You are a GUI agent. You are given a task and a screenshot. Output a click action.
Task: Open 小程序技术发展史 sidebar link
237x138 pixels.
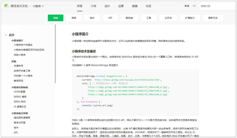click(23, 45)
